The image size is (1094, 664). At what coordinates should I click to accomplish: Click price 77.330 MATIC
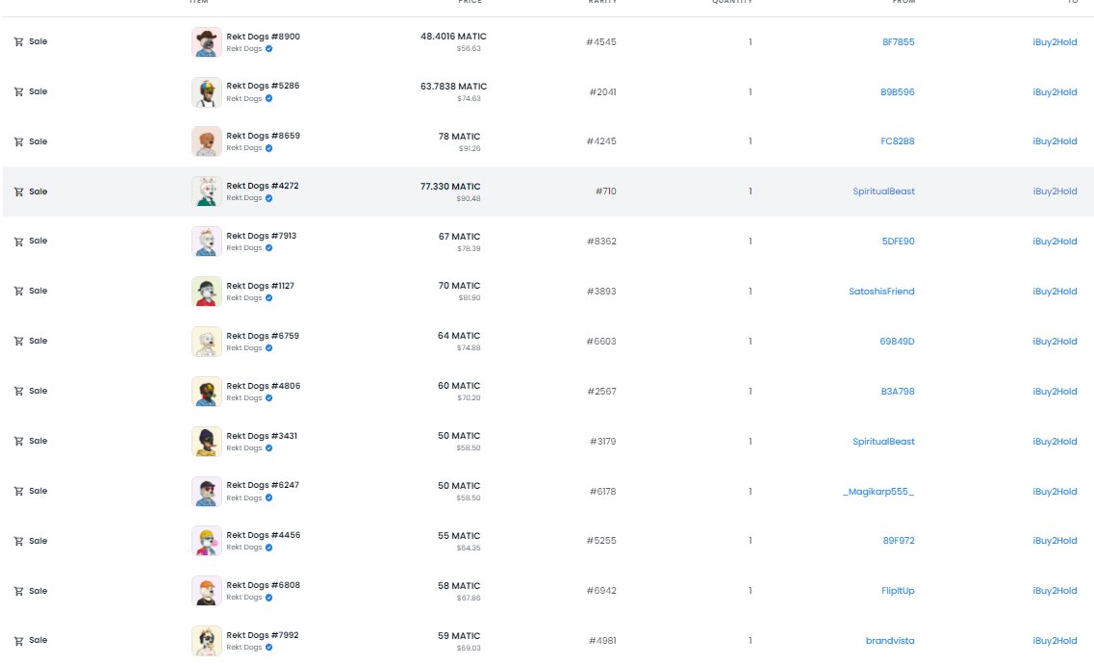[450, 187]
